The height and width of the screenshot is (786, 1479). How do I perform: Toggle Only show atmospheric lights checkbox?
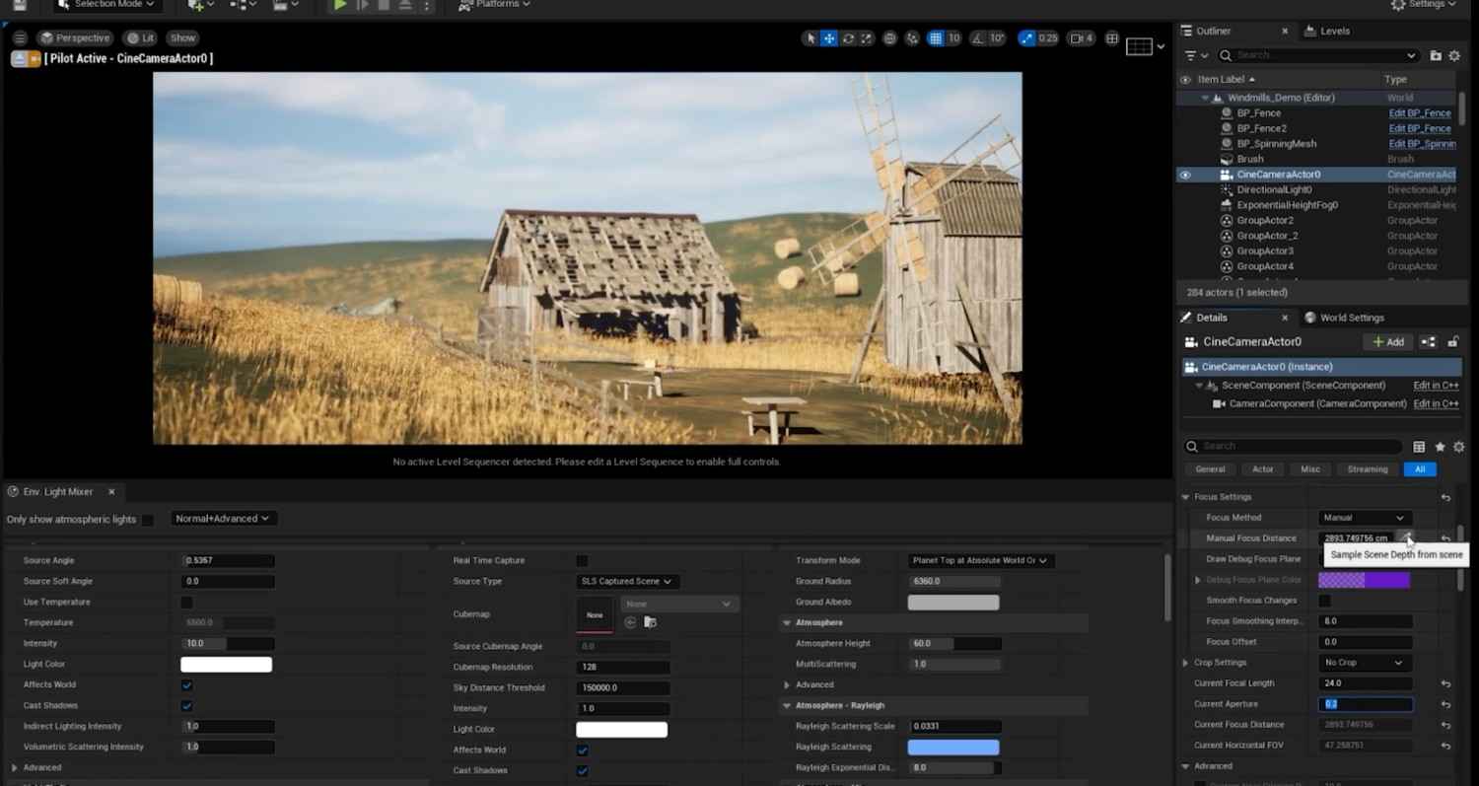[x=148, y=519]
